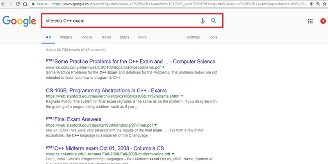Open the search Settings menu
This screenshot has width=328, height=164.
click(x=193, y=37)
